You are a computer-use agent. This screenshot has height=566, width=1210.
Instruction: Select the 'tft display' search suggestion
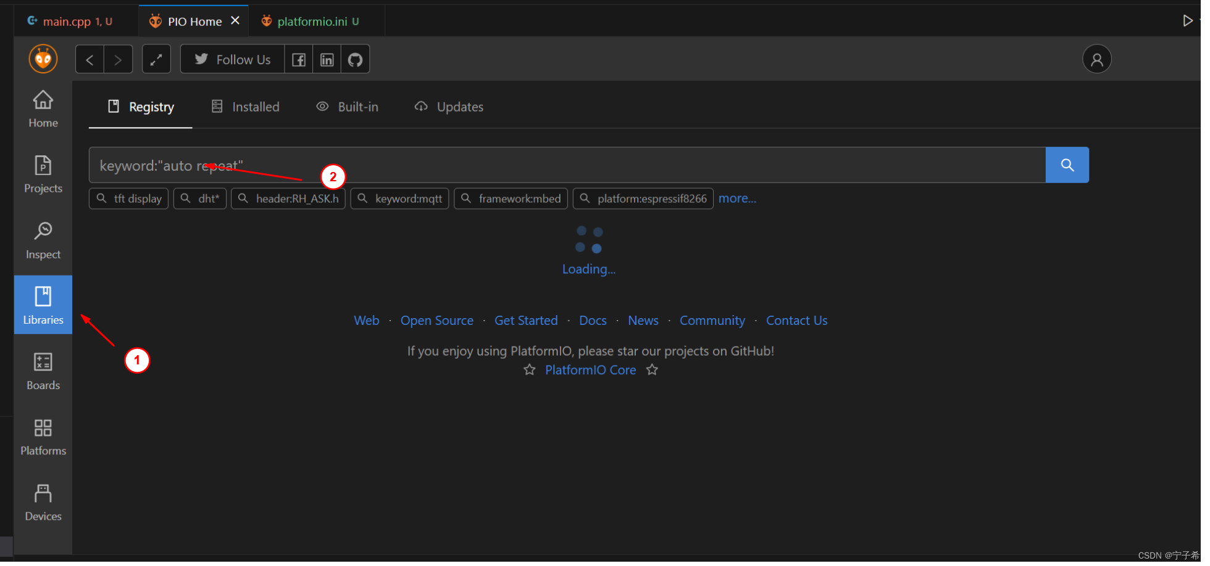tap(129, 200)
